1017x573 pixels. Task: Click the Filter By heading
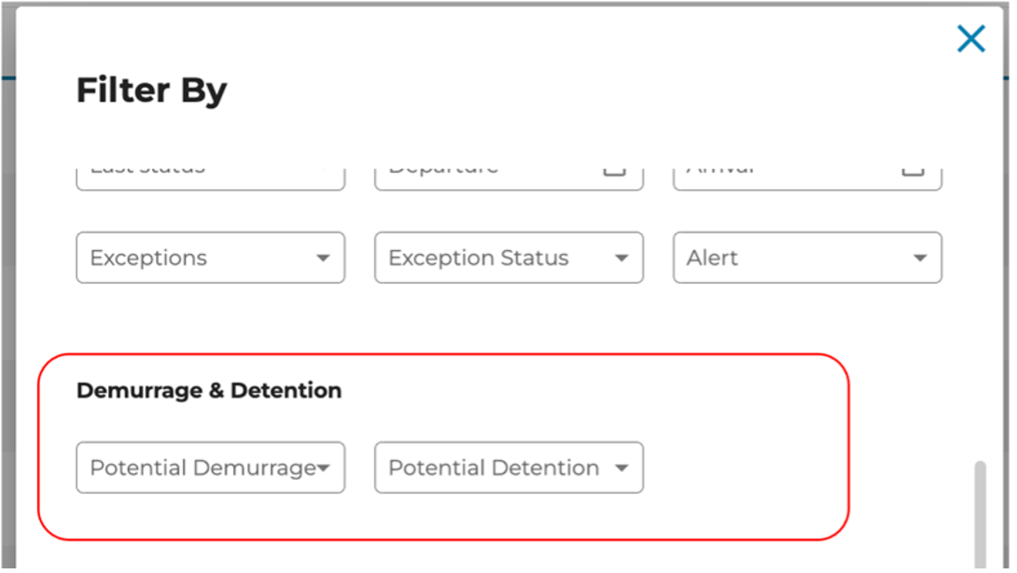tap(151, 90)
